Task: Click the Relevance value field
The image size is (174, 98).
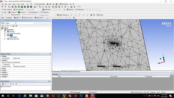Action: [x=32, y=65]
